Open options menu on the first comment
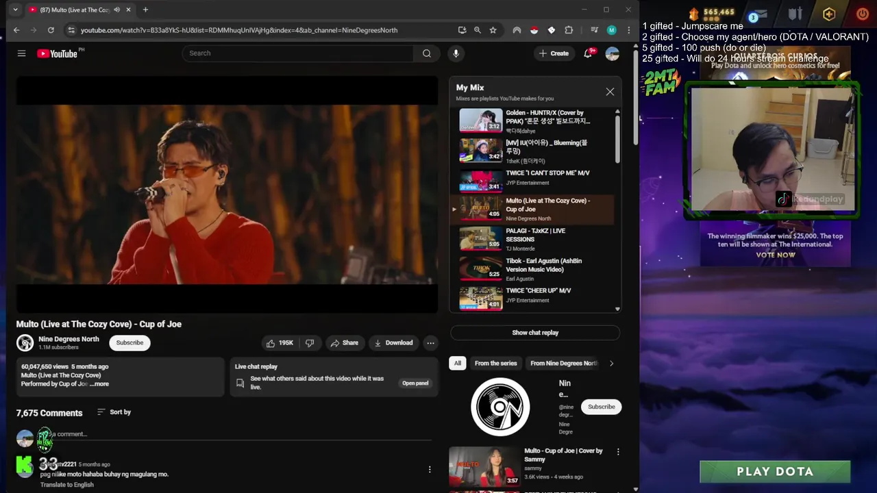The height and width of the screenshot is (493, 877). [x=430, y=470]
